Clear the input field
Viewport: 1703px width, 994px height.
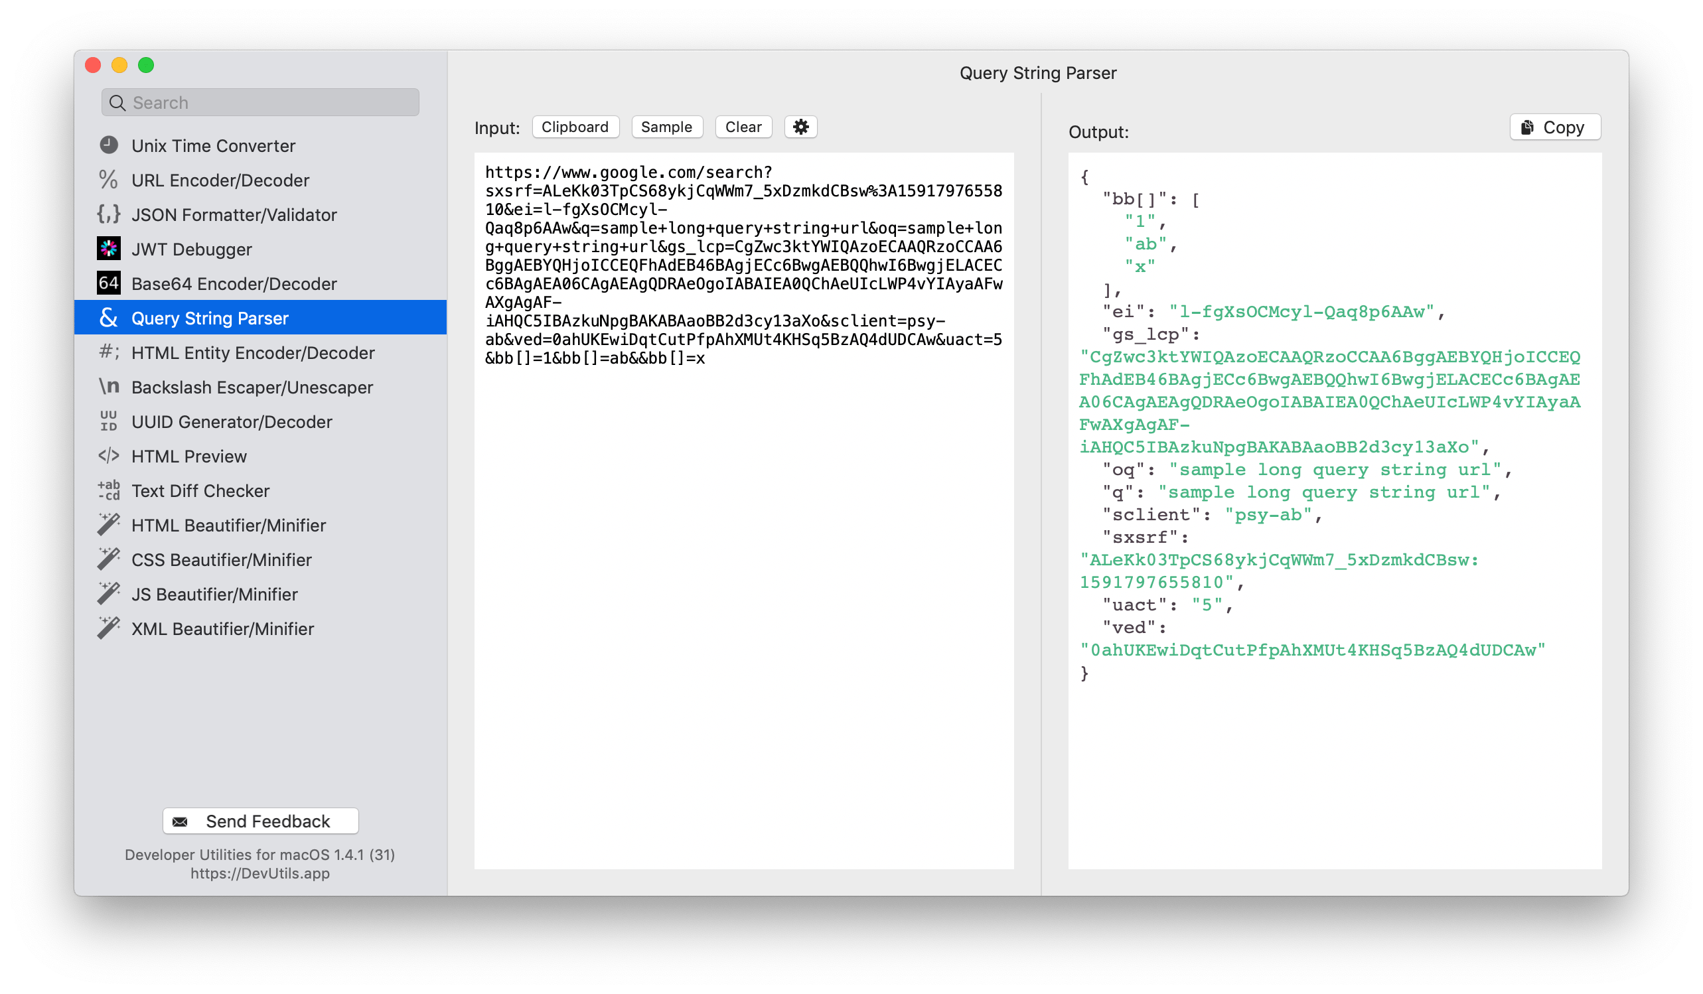743,126
